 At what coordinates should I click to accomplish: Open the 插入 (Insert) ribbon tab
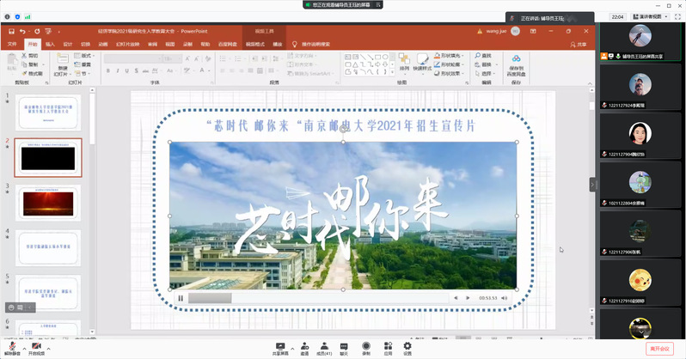pos(50,43)
